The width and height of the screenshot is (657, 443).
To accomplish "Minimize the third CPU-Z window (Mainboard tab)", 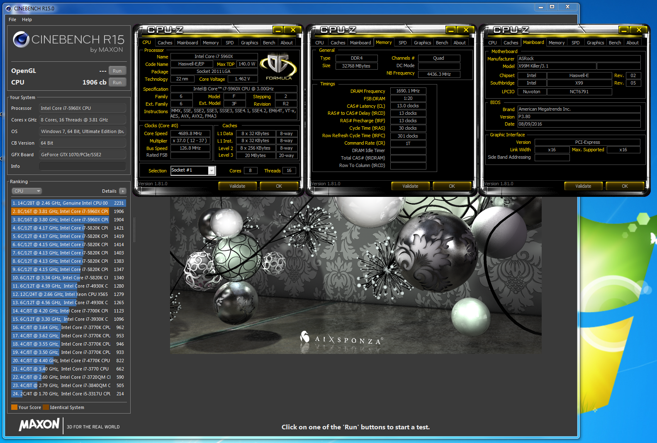I will tap(624, 30).
